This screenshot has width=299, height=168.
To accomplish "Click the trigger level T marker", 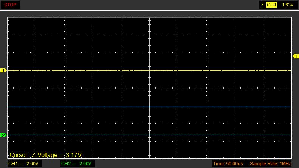I will click(296, 56).
